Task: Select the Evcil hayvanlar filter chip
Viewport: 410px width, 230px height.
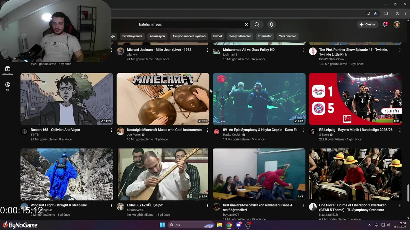Action: pyautogui.click(x=132, y=36)
